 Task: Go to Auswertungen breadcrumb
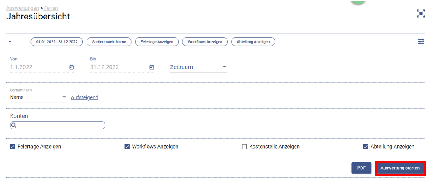(x=23, y=8)
